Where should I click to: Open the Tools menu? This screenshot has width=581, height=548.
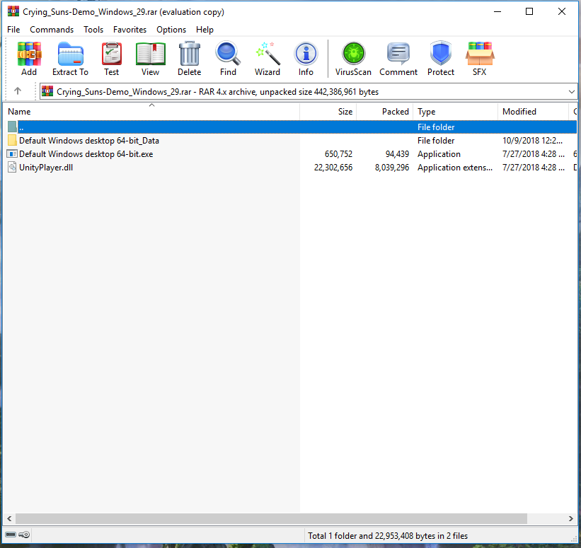point(93,30)
